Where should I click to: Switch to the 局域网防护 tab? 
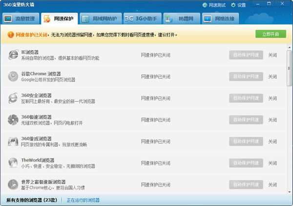coord(101,19)
